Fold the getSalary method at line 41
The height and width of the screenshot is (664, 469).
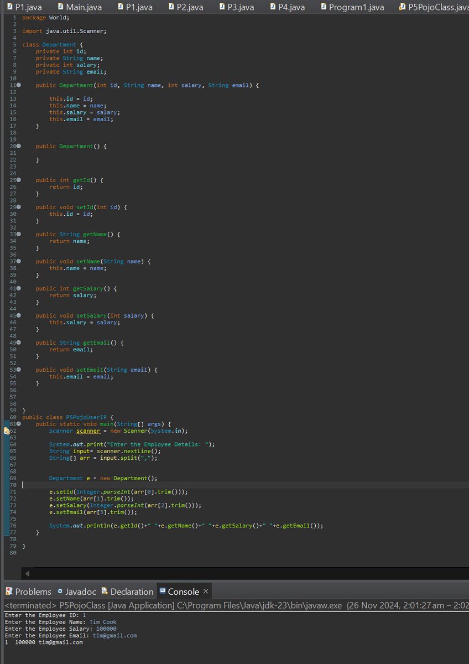click(x=19, y=288)
